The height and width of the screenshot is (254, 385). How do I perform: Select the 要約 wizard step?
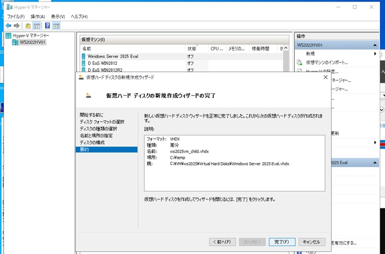point(106,150)
